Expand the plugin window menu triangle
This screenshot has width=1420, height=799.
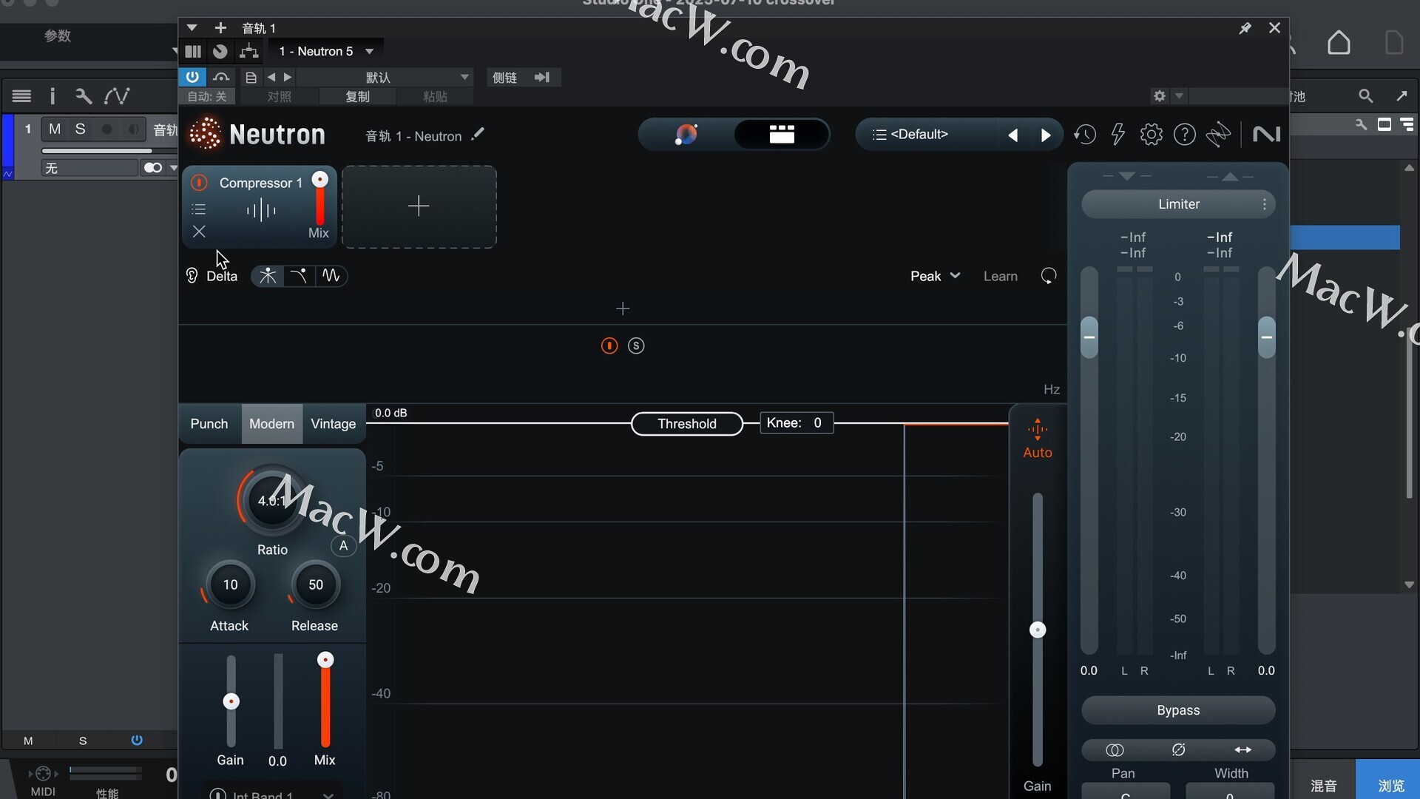pyautogui.click(x=192, y=28)
